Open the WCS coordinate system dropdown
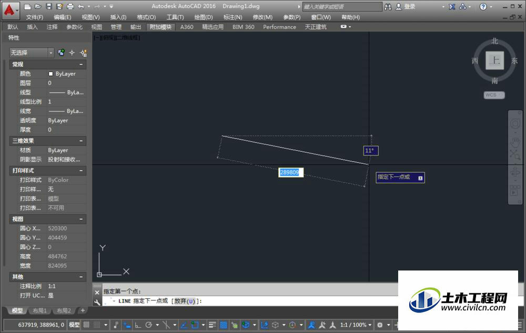Viewport: 526px width, 333px height. click(x=494, y=95)
